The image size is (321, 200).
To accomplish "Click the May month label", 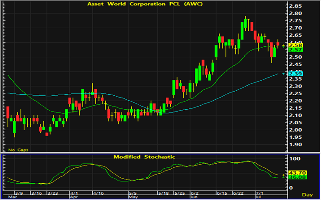I will [x=133, y=197].
